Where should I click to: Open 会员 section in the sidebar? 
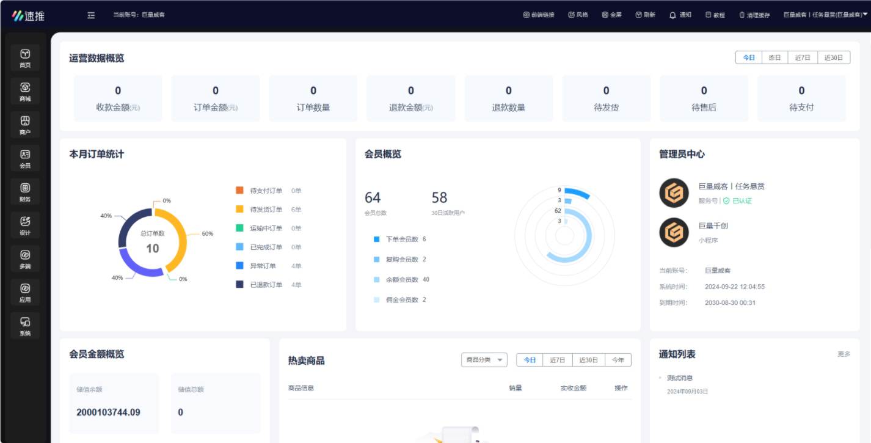(25, 158)
